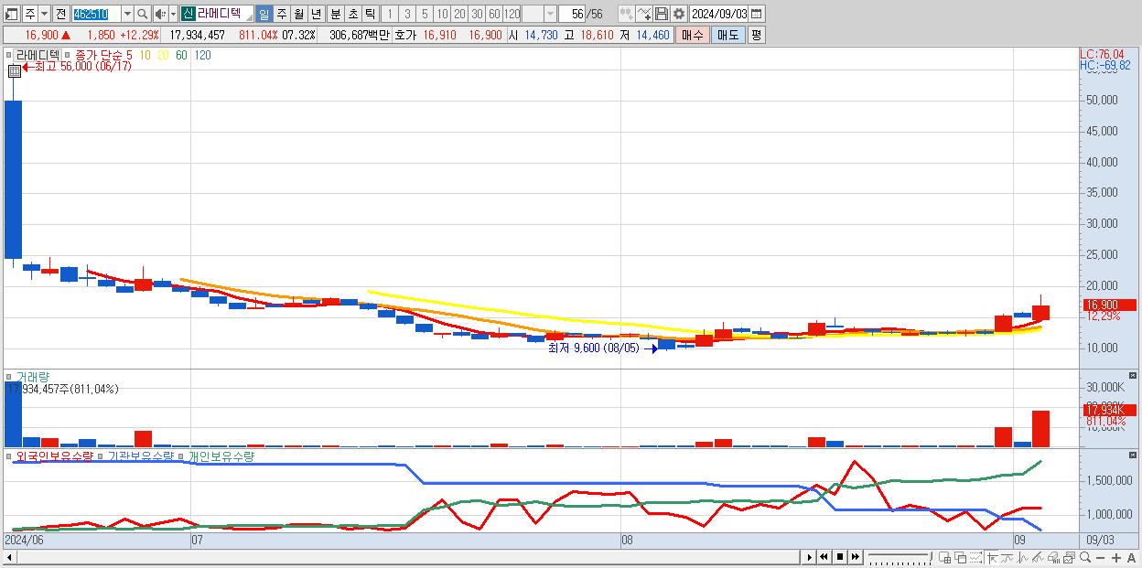The image size is (1142, 568).
Task: Choose the 20 interval button
Action: pyautogui.click(x=459, y=14)
